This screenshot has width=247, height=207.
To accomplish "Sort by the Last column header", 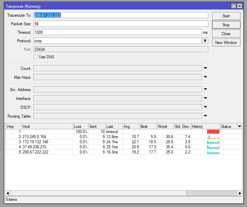I will click(x=114, y=127).
